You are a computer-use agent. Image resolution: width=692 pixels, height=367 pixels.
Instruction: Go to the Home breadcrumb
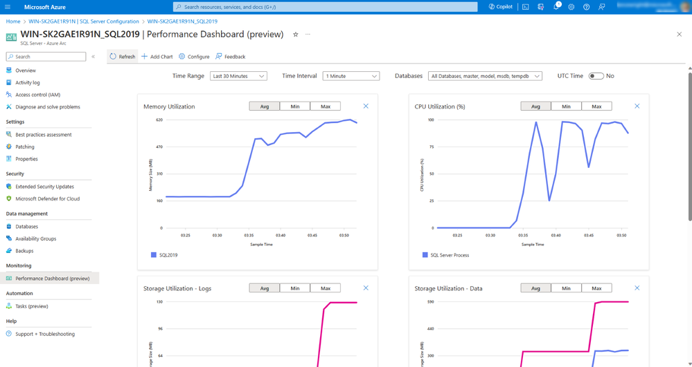13,21
